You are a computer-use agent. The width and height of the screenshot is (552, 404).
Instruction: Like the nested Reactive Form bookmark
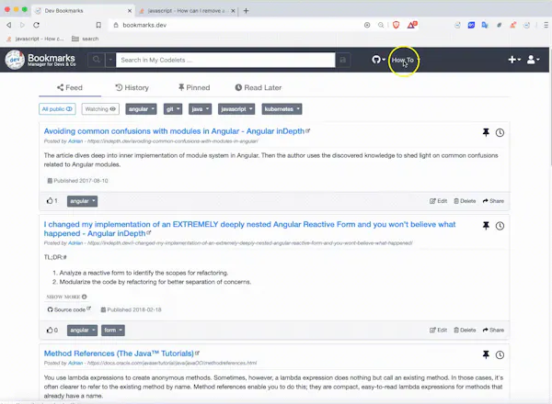coord(52,330)
